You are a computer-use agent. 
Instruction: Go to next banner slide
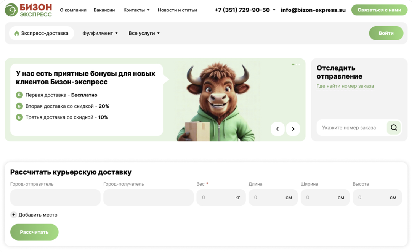293,129
